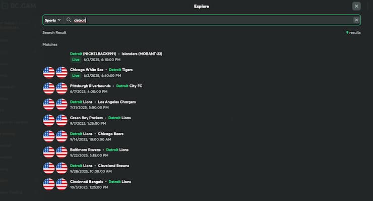This screenshot has width=373, height=201.
Task: Click first flag icon of Chargers row
Action: click(49, 105)
